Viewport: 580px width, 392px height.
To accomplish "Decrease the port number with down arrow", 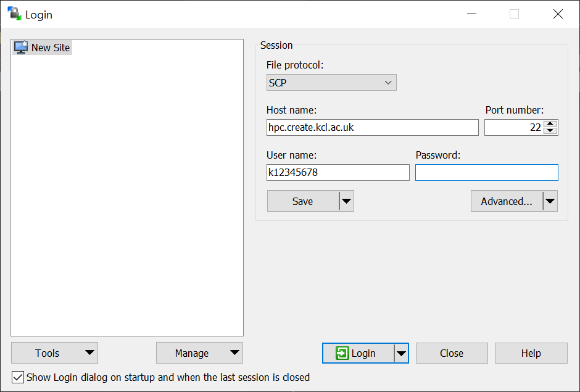I will [550, 131].
